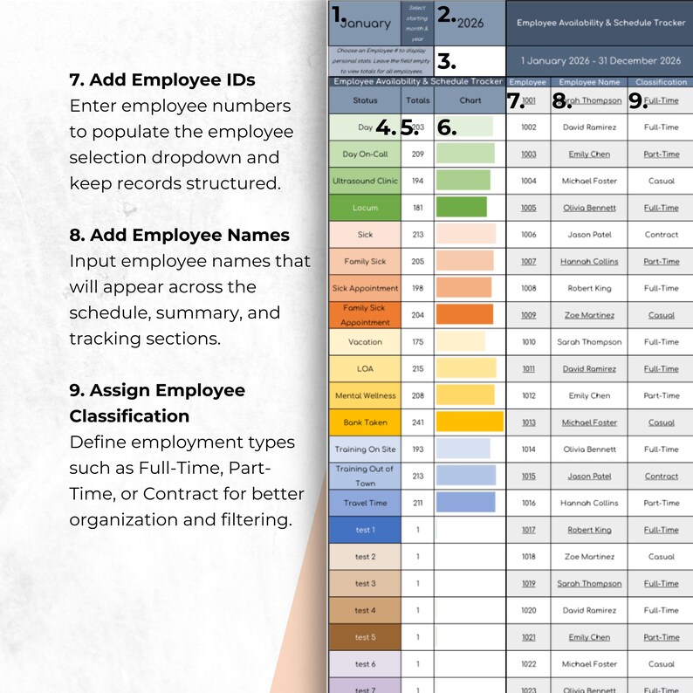Select employee ID 1020
This screenshot has width=693, height=693.
point(528,610)
